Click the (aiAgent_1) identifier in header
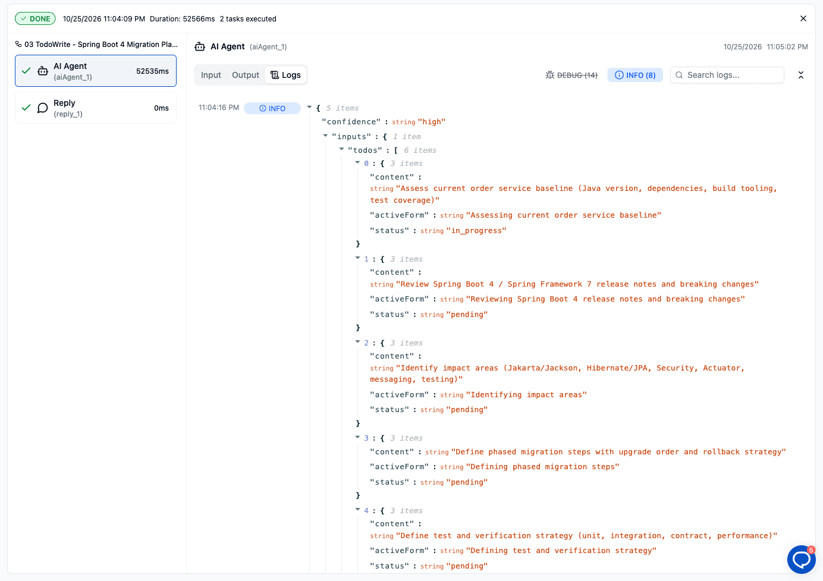The width and height of the screenshot is (823, 581). [x=268, y=47]
